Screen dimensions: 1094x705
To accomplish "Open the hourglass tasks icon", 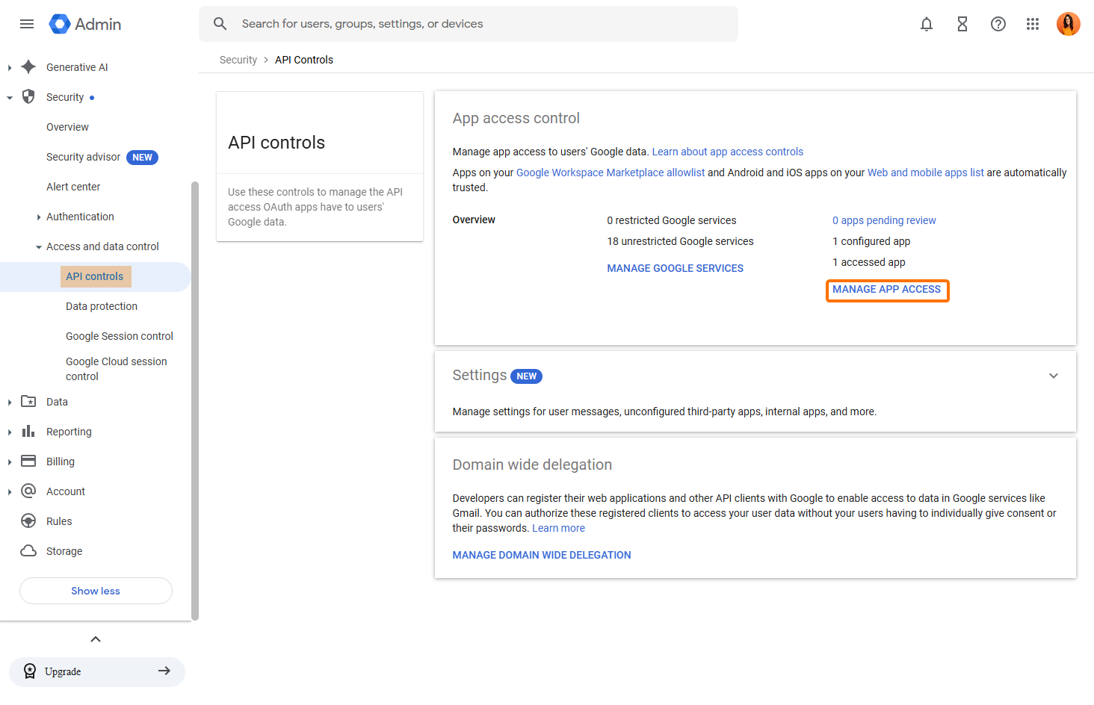I will click(x=962, y=24).
